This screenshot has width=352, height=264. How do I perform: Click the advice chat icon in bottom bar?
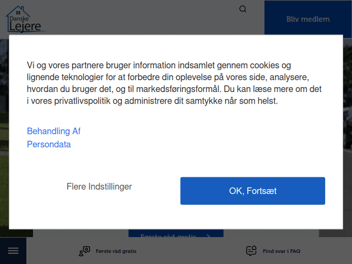point(84,251)
